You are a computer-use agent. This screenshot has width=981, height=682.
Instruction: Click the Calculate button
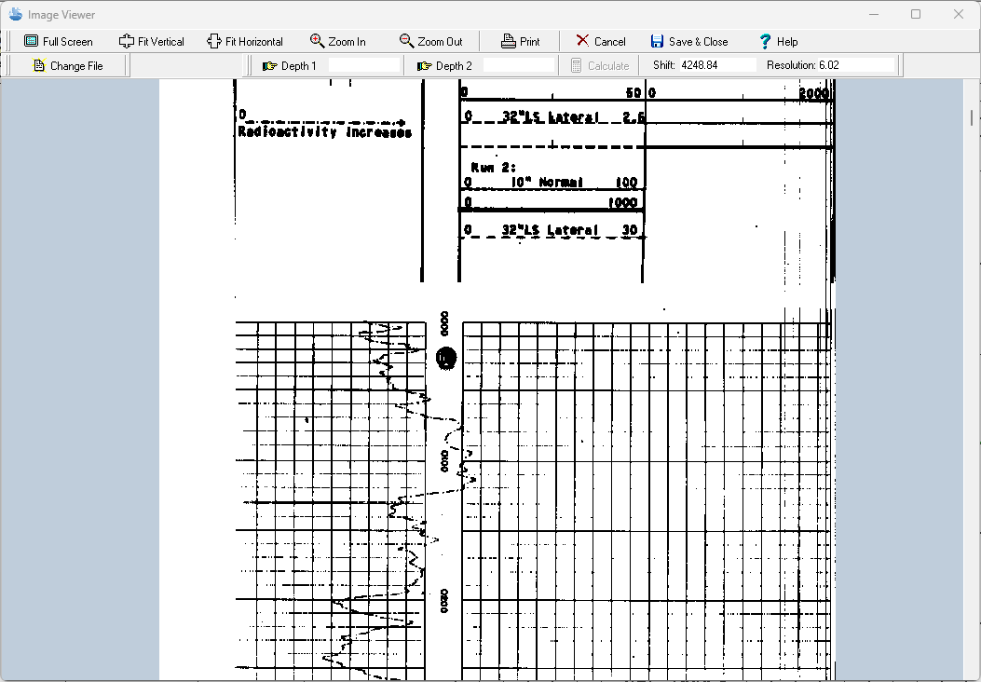click(599, 66)
